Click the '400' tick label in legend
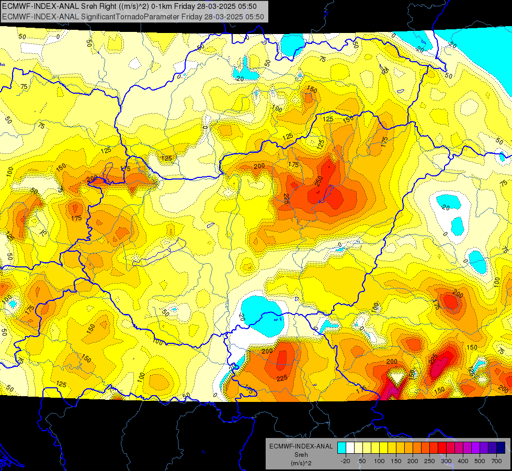 [463, 461]
